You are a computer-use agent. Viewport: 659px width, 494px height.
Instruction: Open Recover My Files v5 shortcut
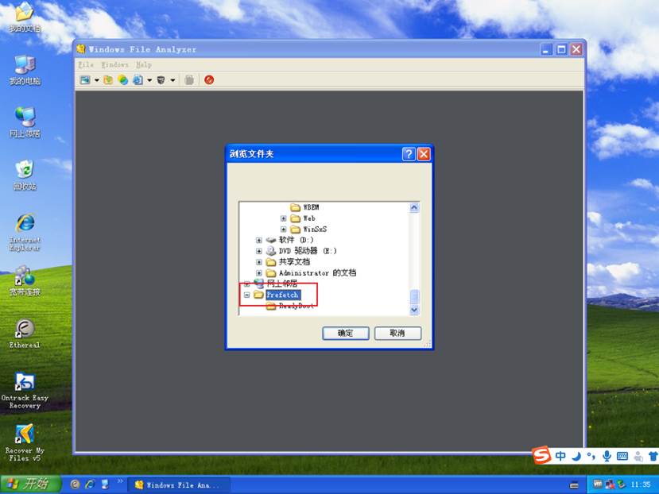click(25, 444)
